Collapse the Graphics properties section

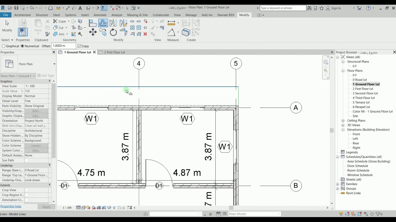click(49, 81)
